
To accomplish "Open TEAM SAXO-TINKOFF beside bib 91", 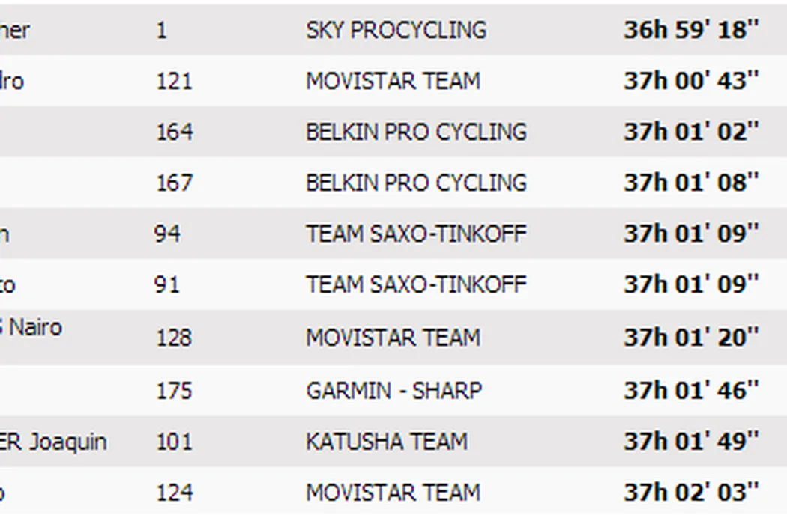I will (416, 284).
